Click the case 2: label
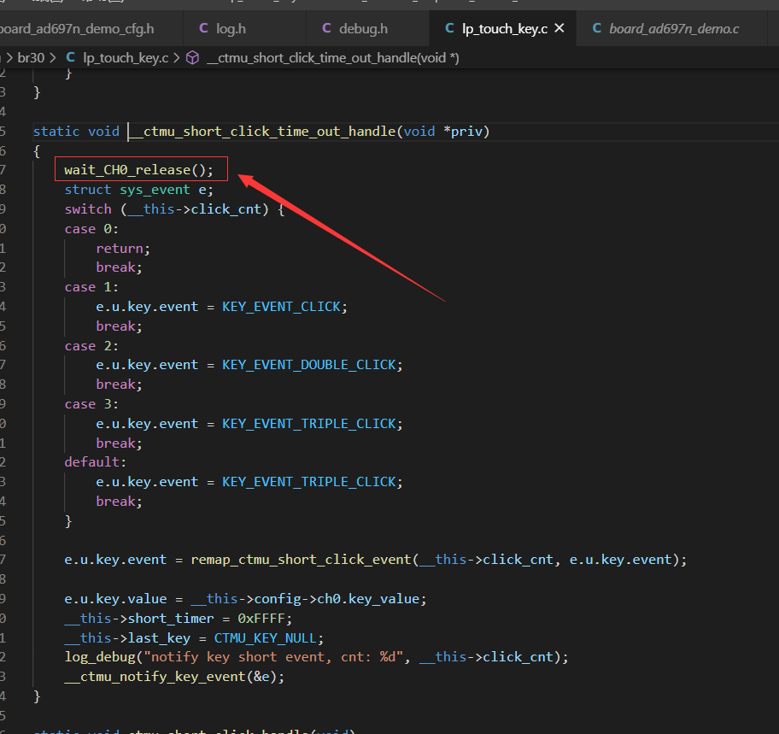Image resolution: width=779 pixels, height=734 pixels. (x=91, y=345)
